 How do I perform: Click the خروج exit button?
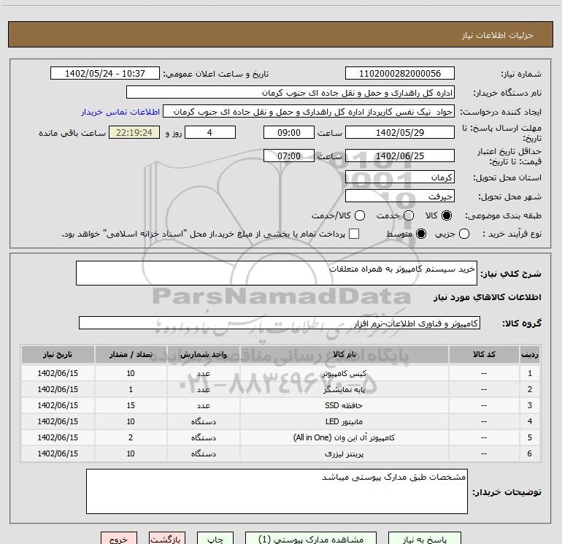[x=119, y=539]
